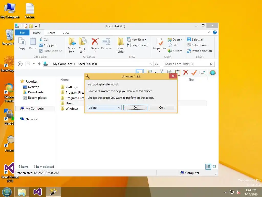This screenshot has width=262, height=197.
Task: Switch to the Share ribbon tab
Action: (51, 33)
